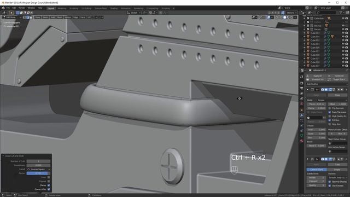The height and width of the screenshot is (197, 350).
Task: Open the viewport Edge menu
Action: [75, 17]
